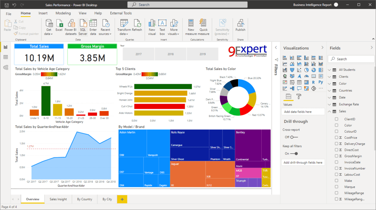Publish the report
376x210 pixels.
240,26
